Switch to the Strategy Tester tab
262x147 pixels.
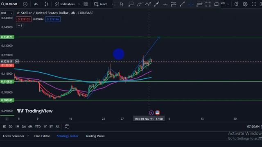tap(68, 136)
